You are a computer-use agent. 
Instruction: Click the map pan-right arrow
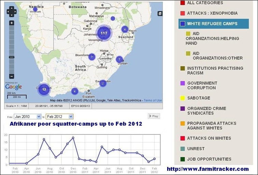pyautogui.click(x=15, y=12)
